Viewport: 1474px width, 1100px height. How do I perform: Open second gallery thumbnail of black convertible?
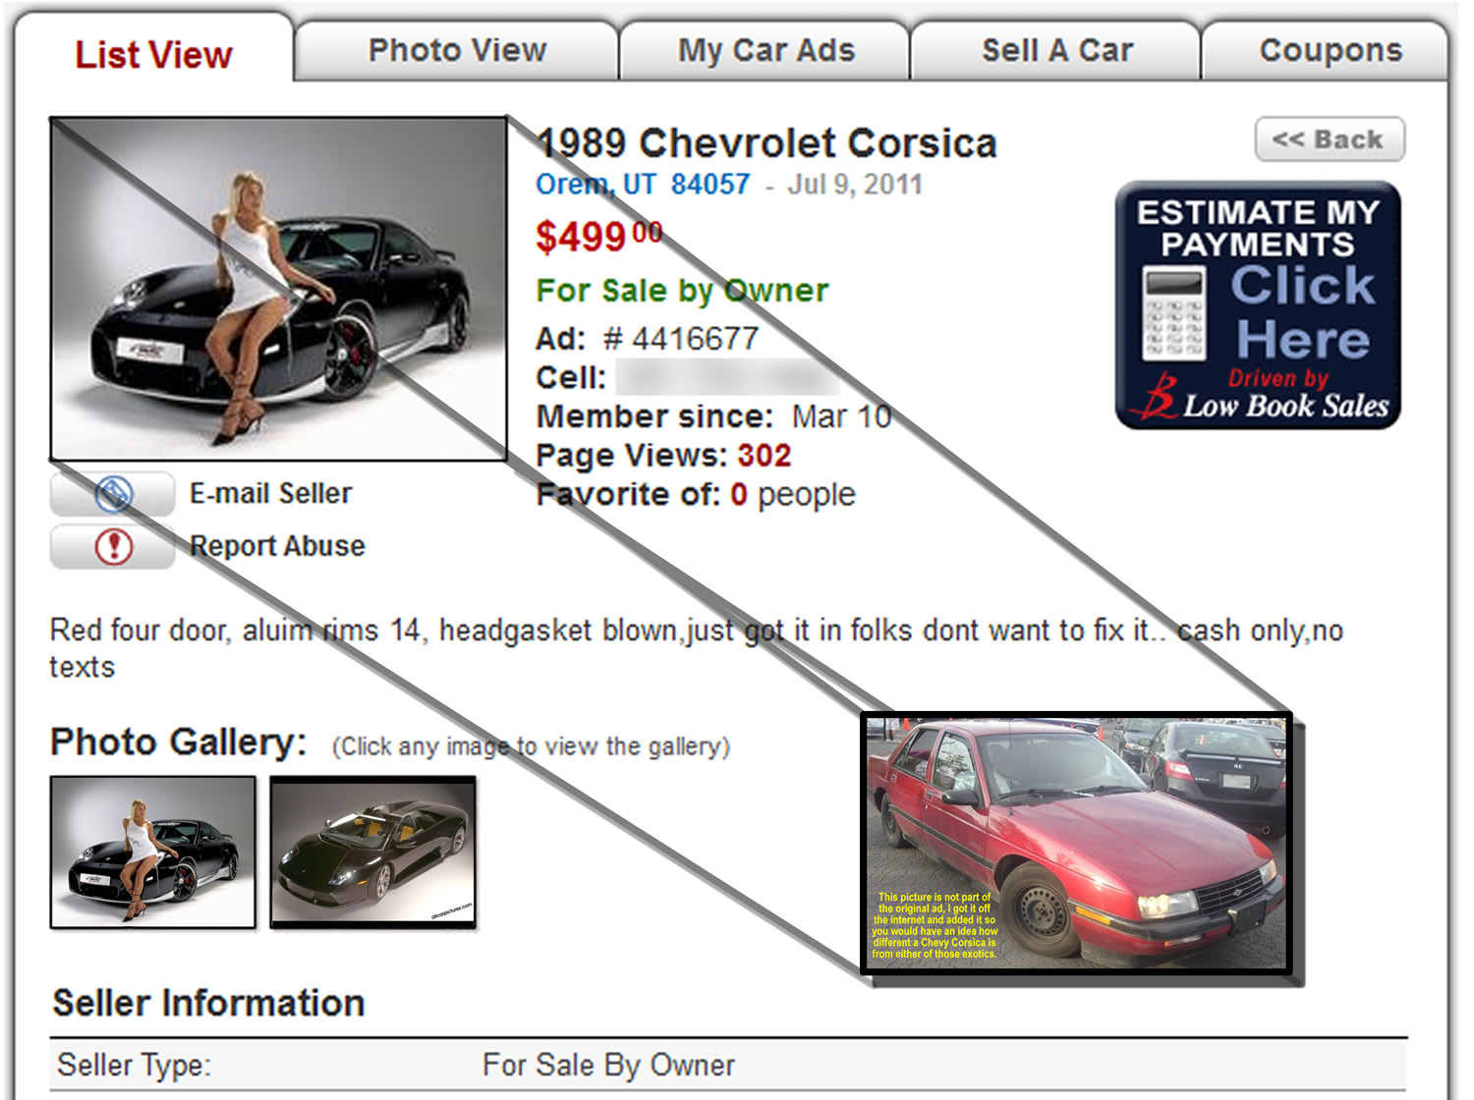click(373, 852)
